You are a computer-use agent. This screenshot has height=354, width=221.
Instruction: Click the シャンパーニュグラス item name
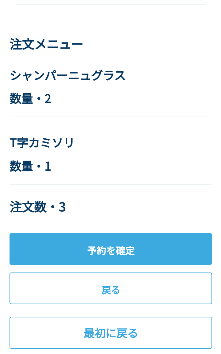[x=68, y=75]
